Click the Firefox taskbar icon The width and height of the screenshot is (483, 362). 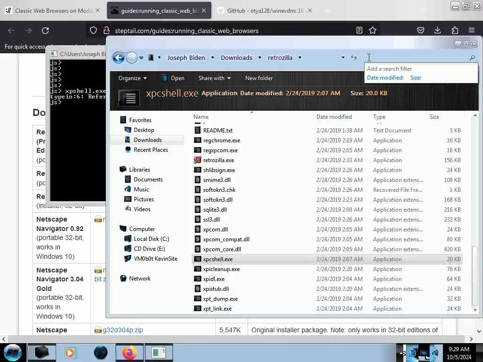pyautogui.click(x=129, y=353)
